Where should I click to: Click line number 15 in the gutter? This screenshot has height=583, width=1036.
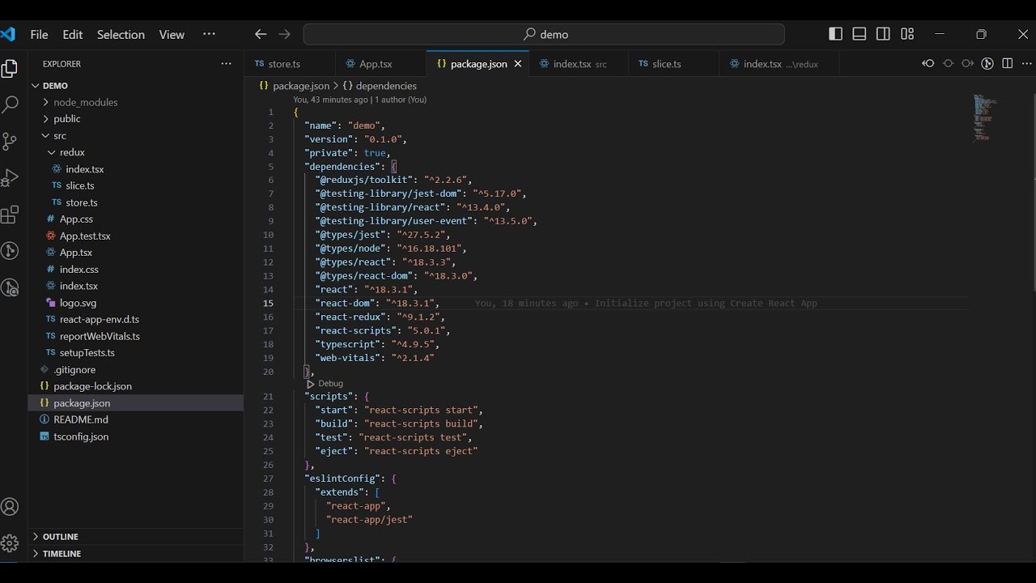[x=268, y=303]
